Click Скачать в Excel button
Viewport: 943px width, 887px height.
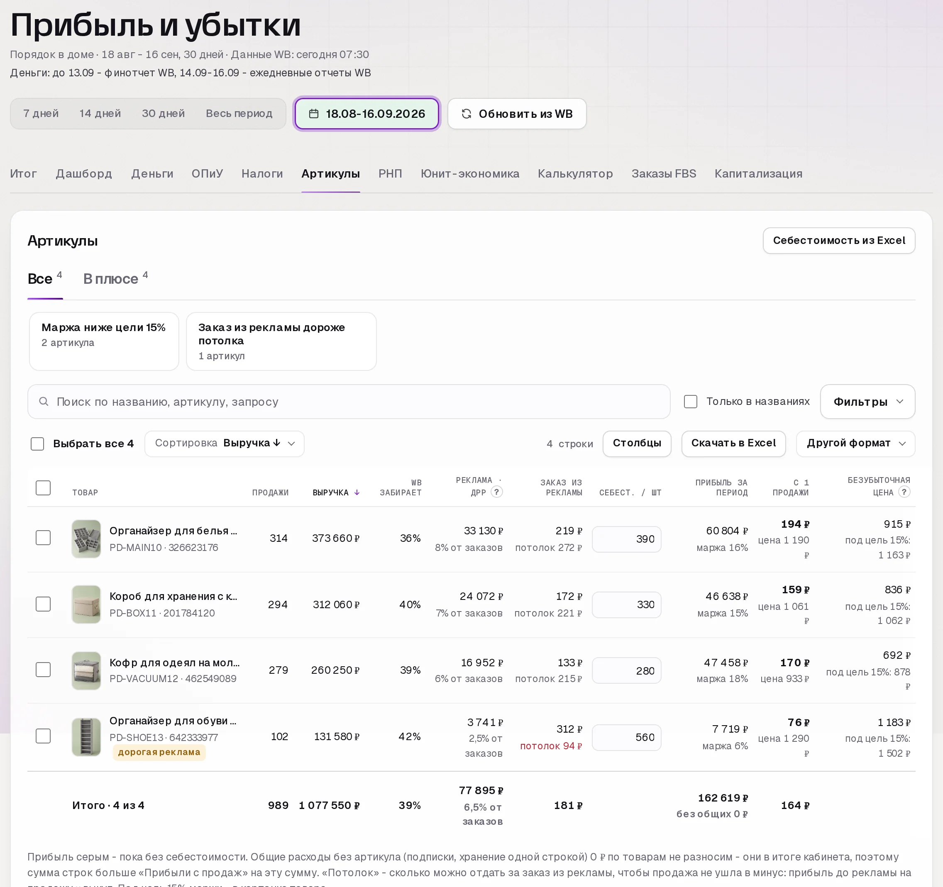(x=733, y=444)
